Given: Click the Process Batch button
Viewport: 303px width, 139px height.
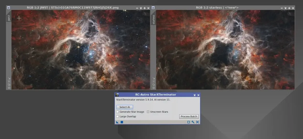Looking at the screenshot, I should click(189, 116).
